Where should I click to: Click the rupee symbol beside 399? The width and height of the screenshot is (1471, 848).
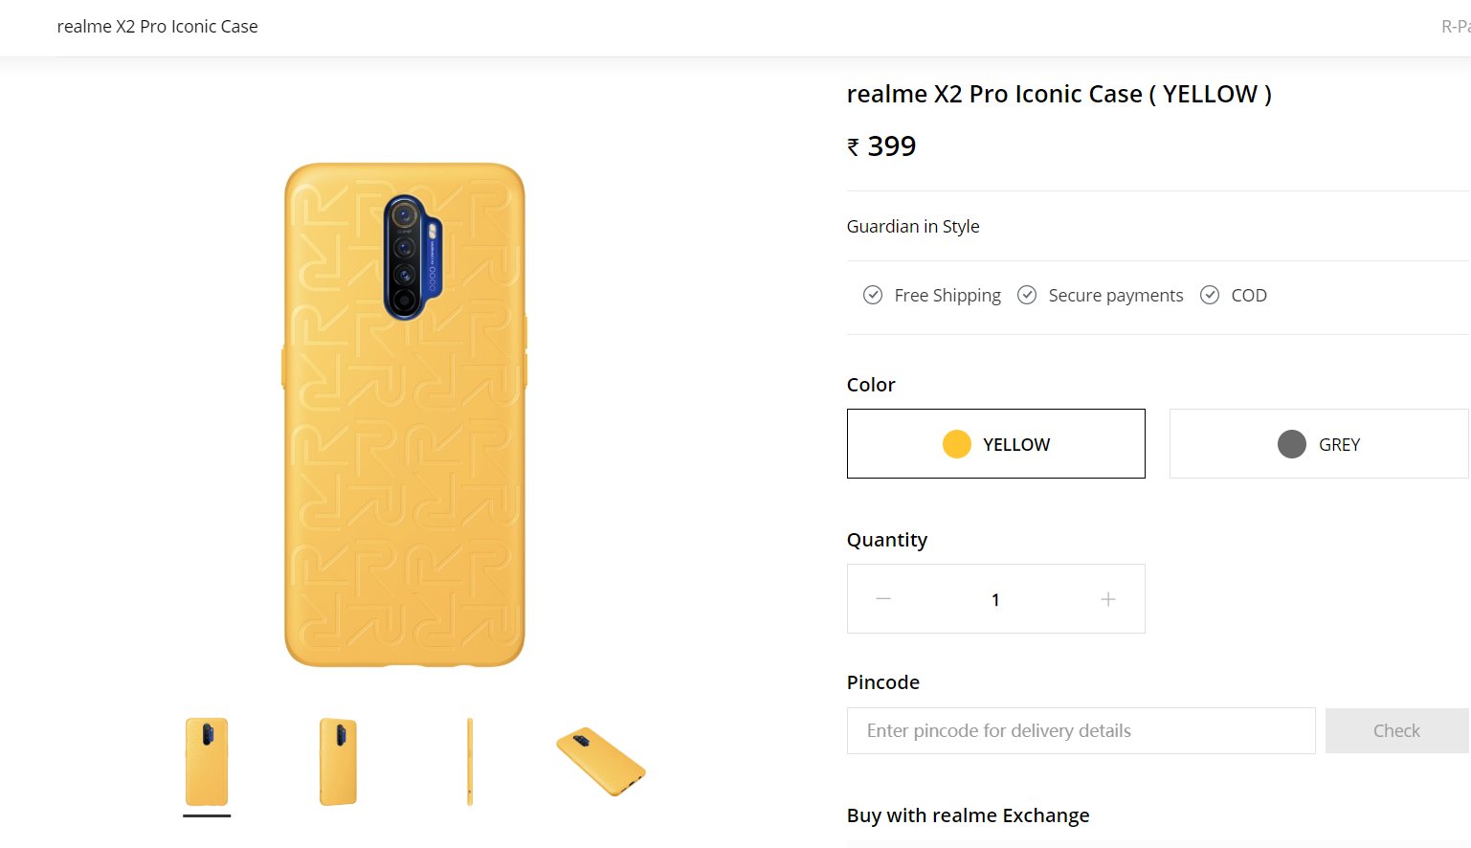click(x=854, y=147)
